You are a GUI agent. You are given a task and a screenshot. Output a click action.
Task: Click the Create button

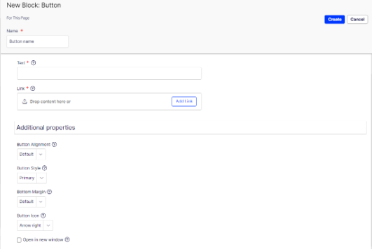pyautogui.click(x=334, y=20)
